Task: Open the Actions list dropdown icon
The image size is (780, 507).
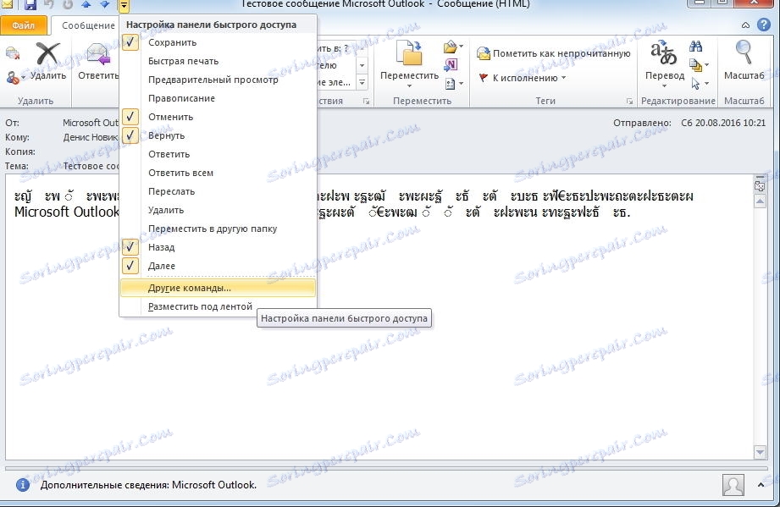Action: pos(454,83)
